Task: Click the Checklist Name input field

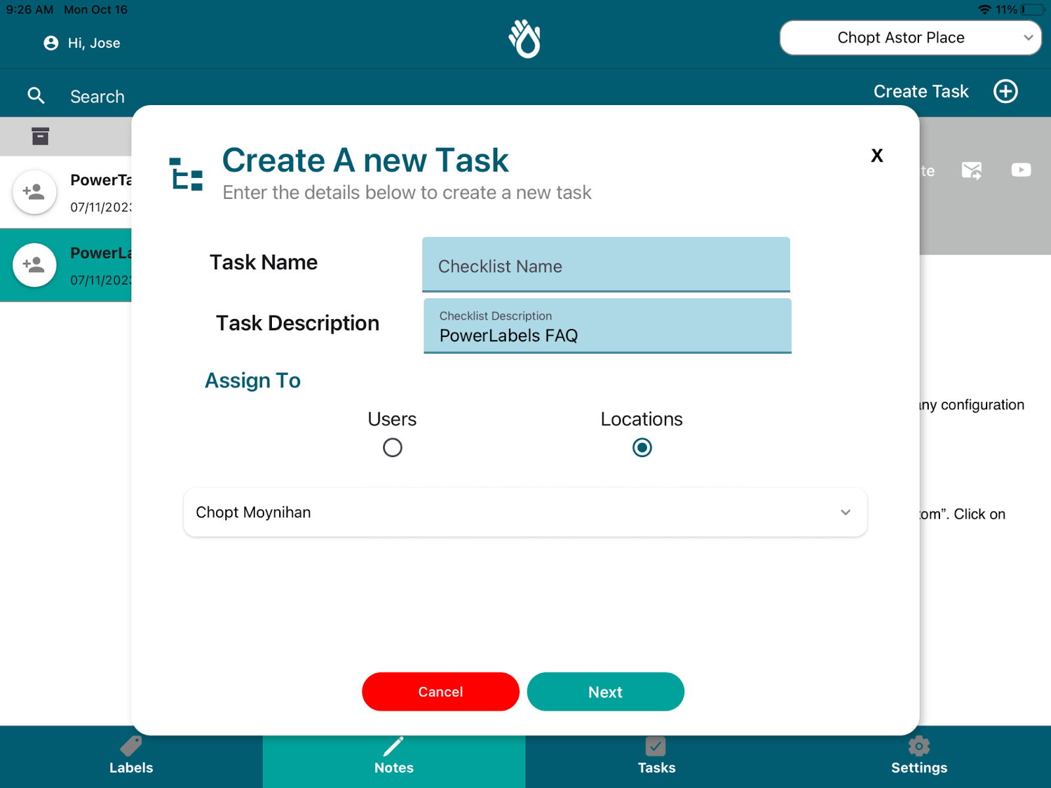Action: [x=606, y=265]
